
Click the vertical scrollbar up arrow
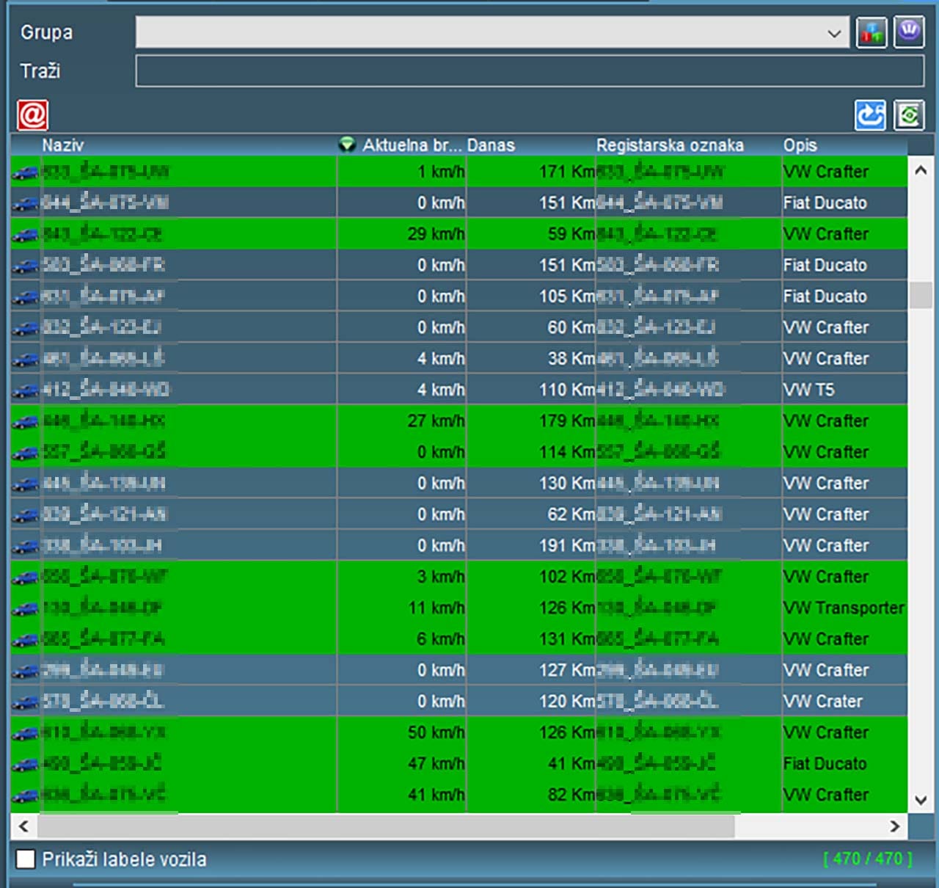point(921,170)
